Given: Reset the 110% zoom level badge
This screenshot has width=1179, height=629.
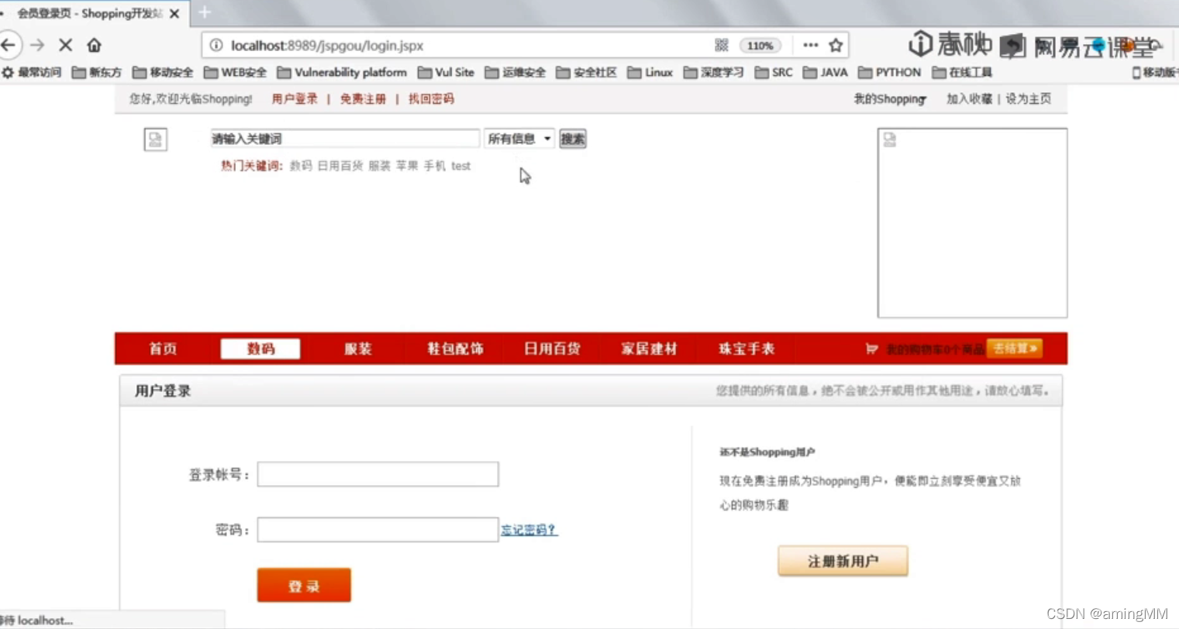Looking at the screenshot, I should point(760,46).
